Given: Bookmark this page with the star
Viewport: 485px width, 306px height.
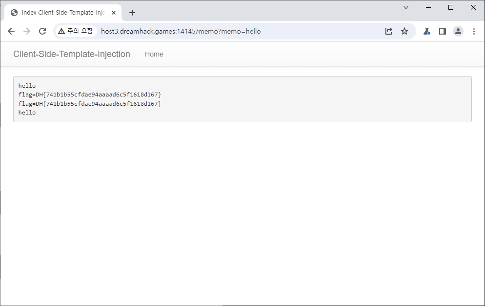Looking at the screenshot, I should point(404,31).
